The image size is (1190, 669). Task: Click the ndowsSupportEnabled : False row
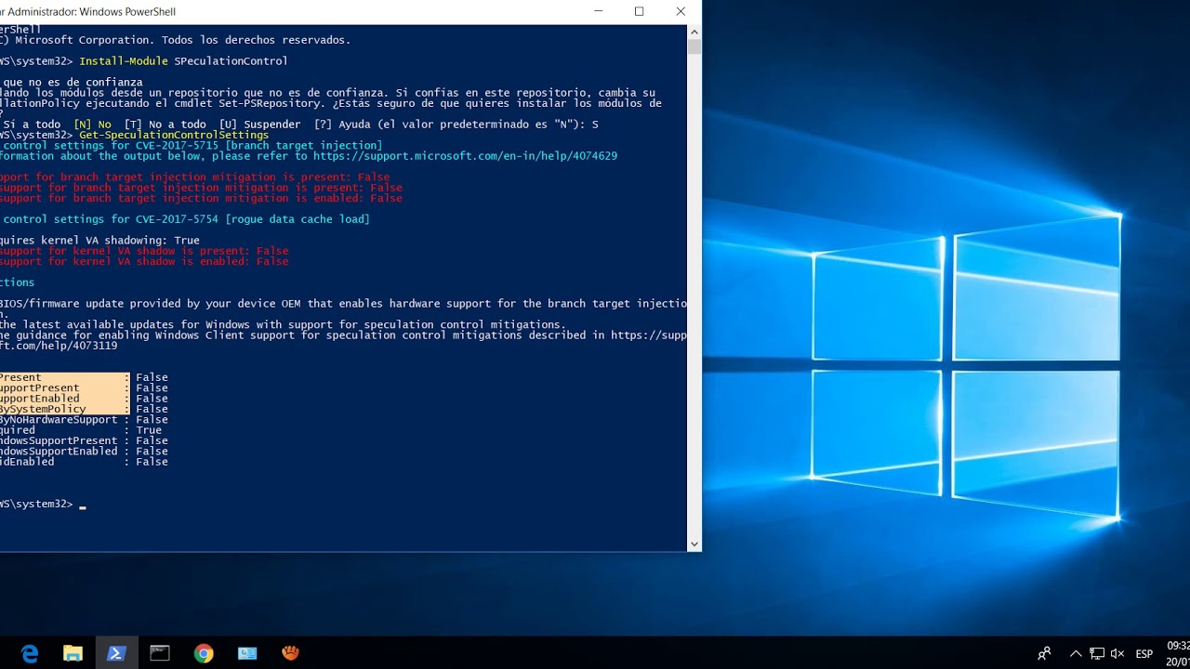pyautogui.click(x=84, y=452)
